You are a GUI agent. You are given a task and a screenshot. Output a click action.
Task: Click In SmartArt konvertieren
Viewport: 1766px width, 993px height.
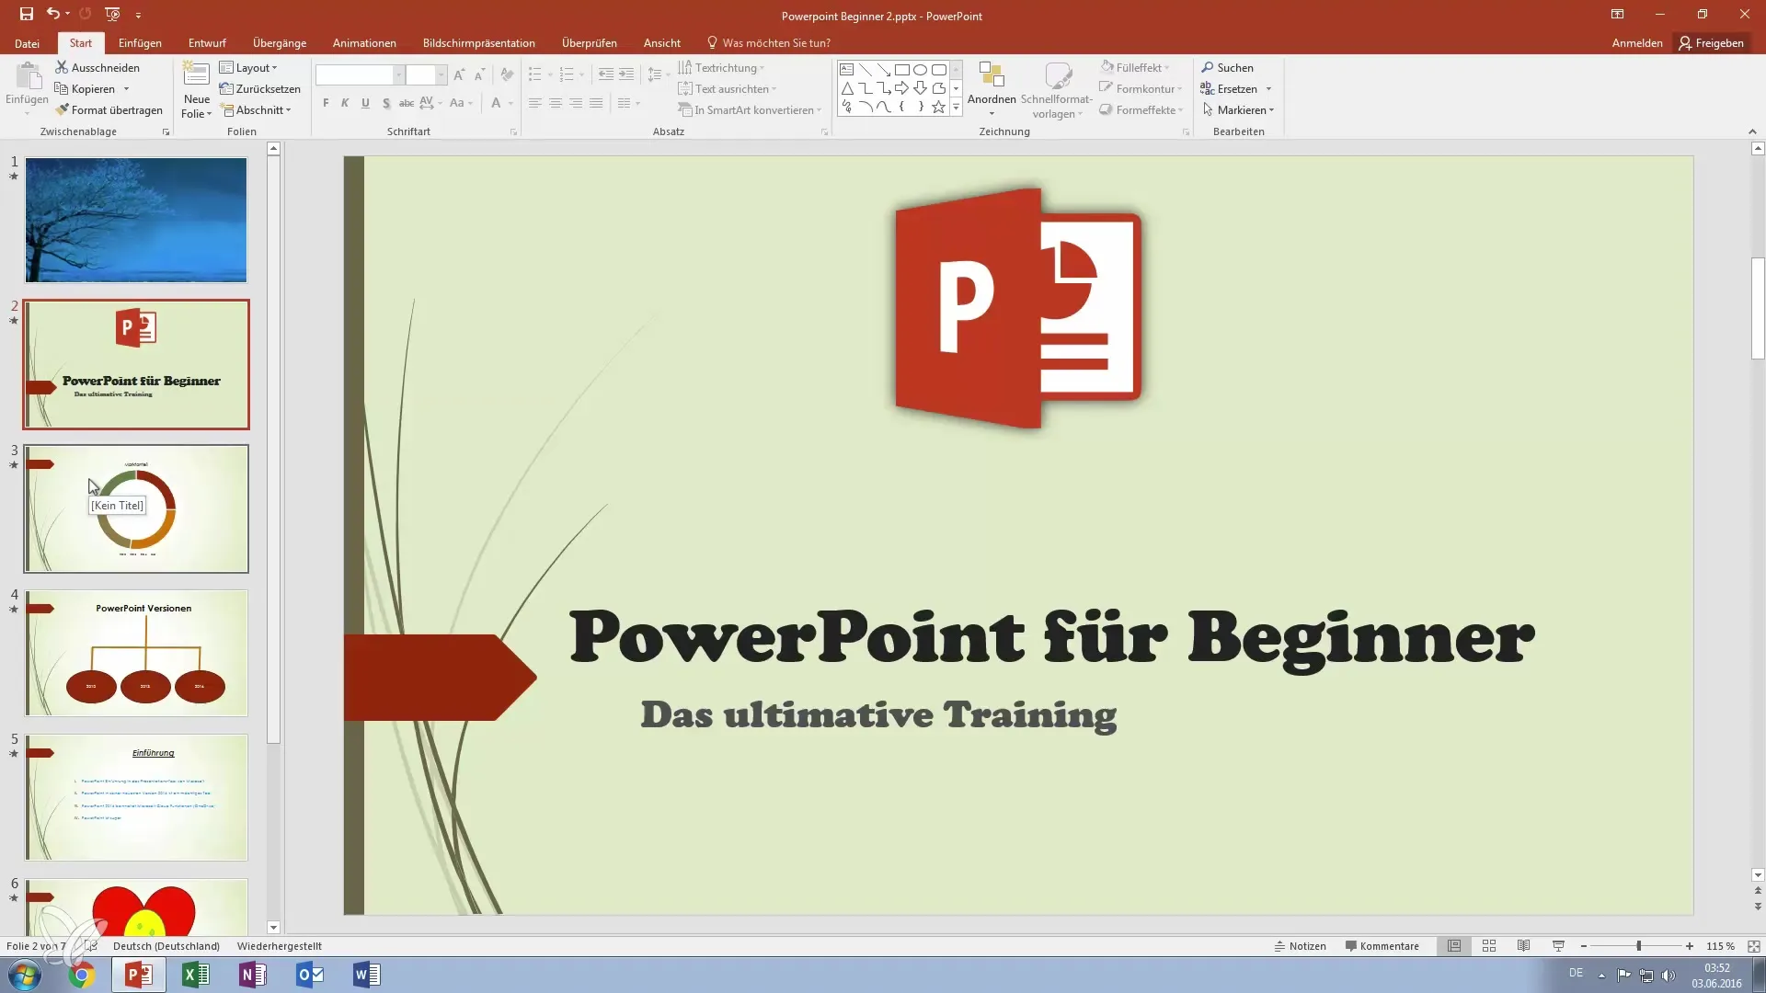point(750,110)
